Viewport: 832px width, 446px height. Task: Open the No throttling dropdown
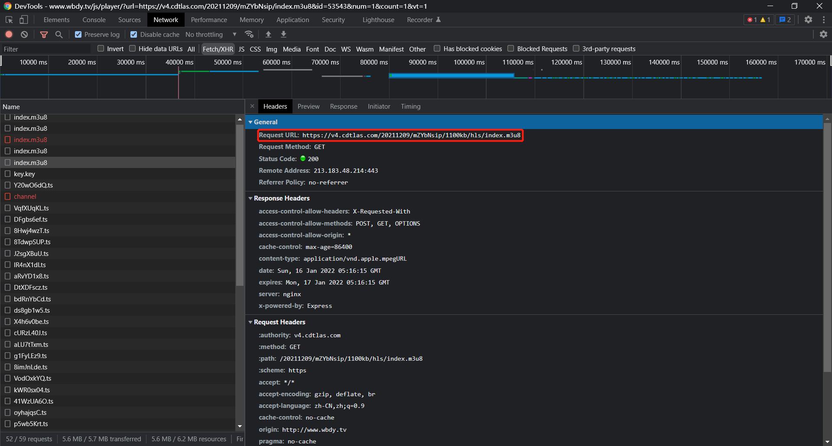click(x=211, y=35)
